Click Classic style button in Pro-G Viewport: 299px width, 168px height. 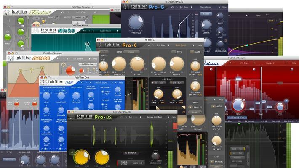pyautogui.click(x=206, y=14)
